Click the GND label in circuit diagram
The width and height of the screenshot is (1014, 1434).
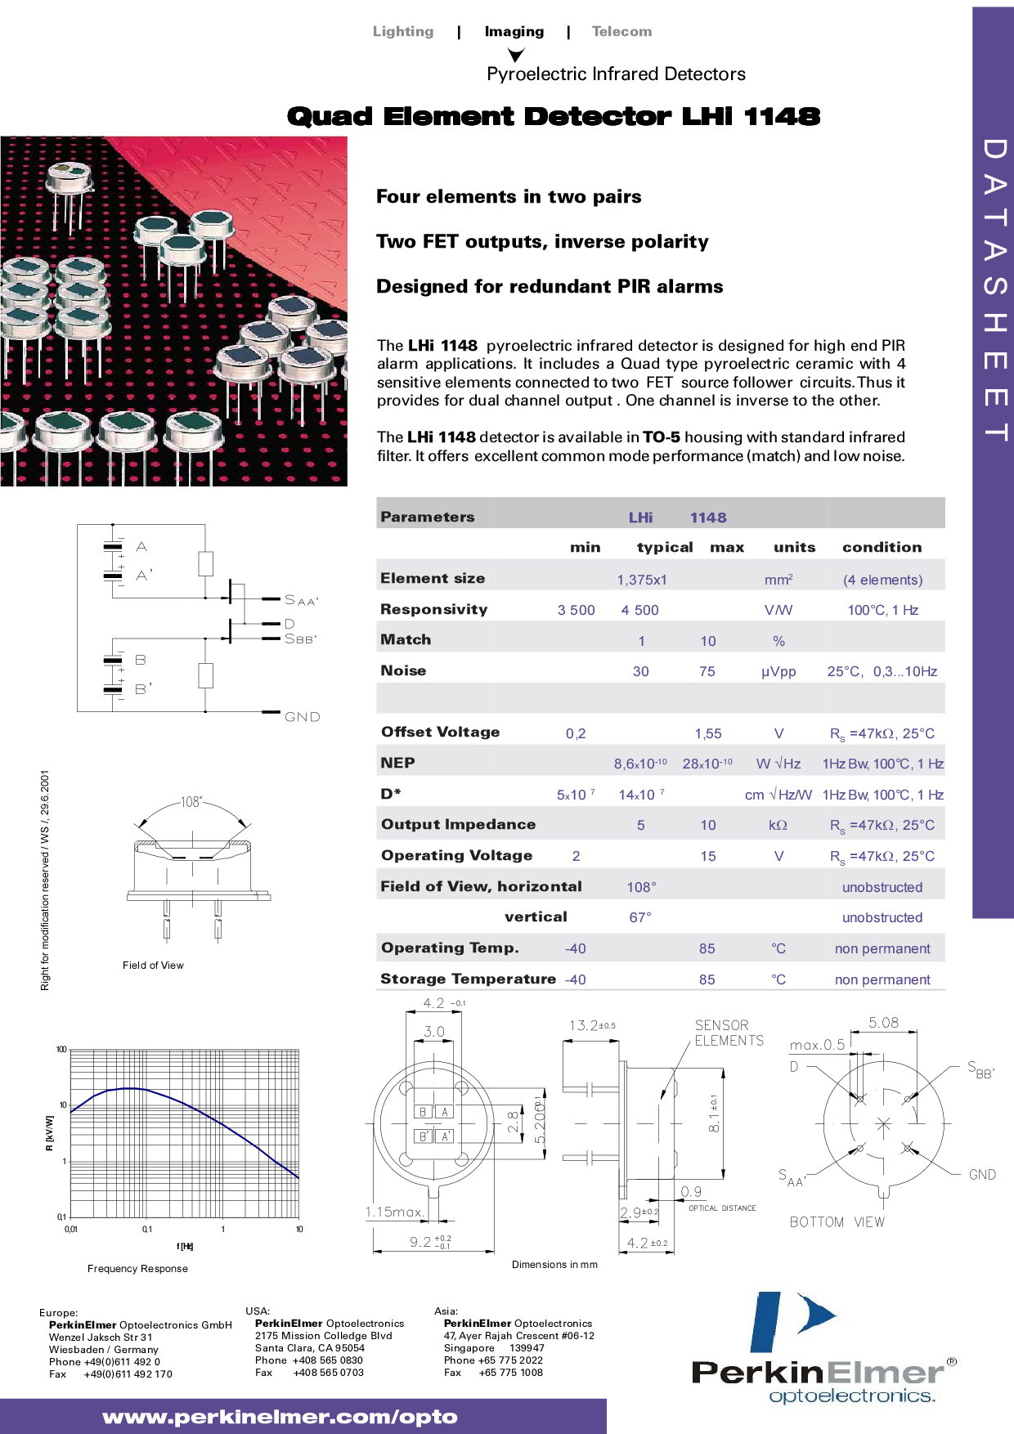click(302, 717)
